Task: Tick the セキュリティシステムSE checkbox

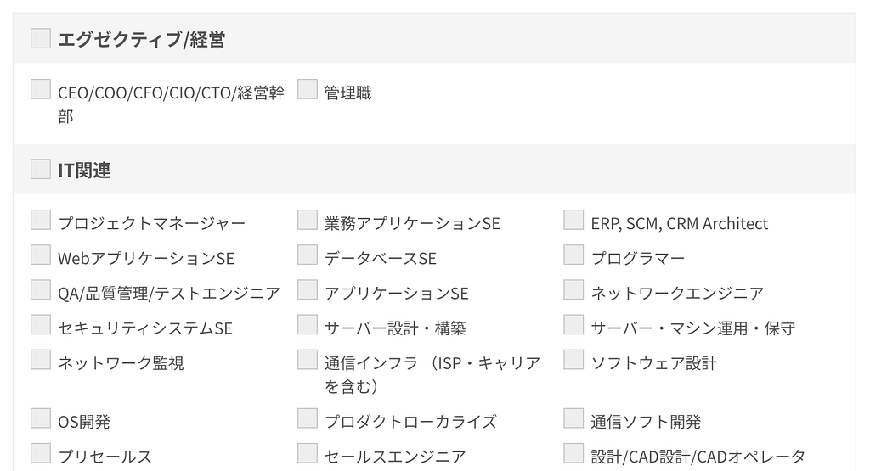Action: pyautogui.click(x=41, y=325)
